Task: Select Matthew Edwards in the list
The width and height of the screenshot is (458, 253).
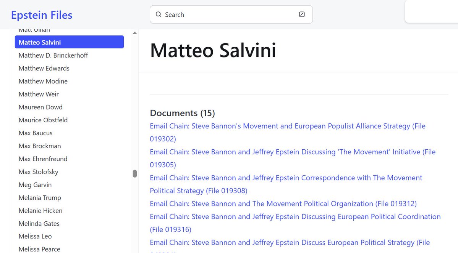Action: pos(44,68)
